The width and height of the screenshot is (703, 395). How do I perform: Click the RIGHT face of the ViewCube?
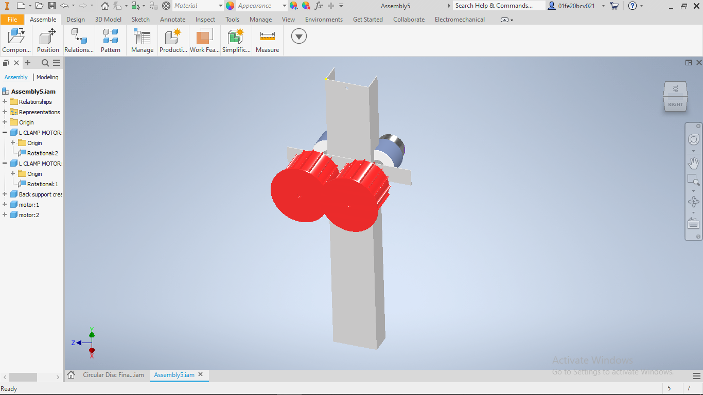tap(675, 104)
